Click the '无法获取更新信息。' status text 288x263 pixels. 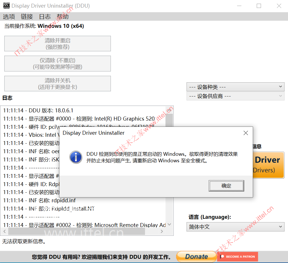tap(24, 241)
